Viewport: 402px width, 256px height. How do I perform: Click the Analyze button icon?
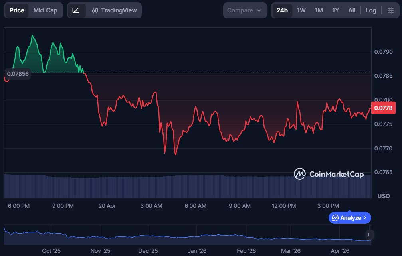pos(335,218)
